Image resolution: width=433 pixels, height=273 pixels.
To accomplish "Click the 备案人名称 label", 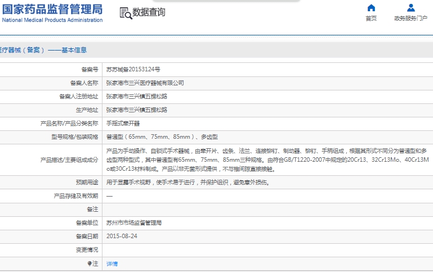I will click(84, 83).
